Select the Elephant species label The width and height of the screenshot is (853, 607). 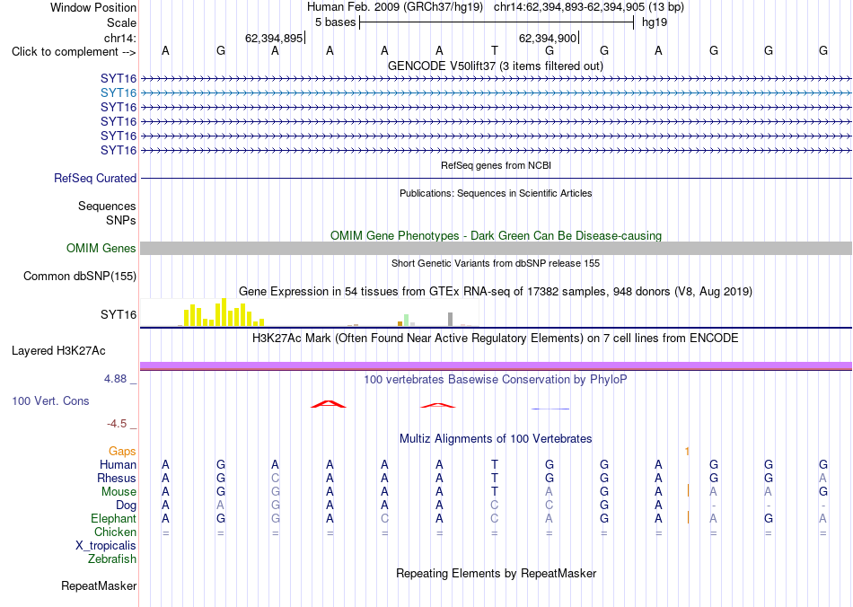pos(114,519)
